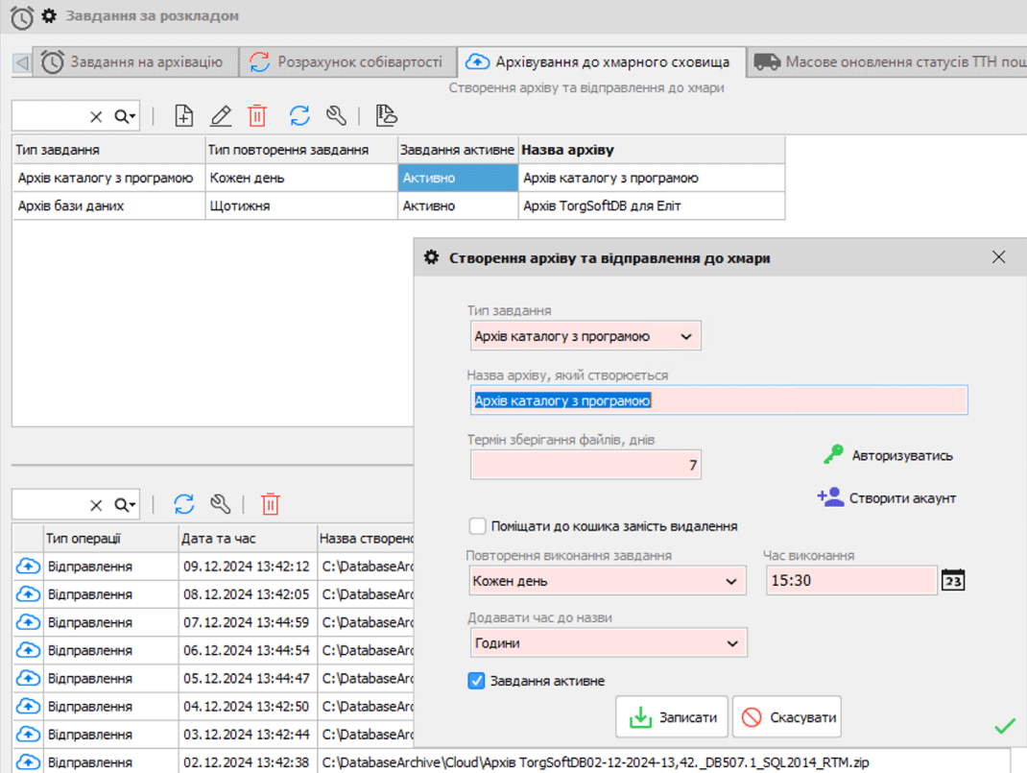This screenshot has height=773, width=1027.
Task: Switch to the 'Завдання на архівацію' tab
Action: click(x=135, y=62)
